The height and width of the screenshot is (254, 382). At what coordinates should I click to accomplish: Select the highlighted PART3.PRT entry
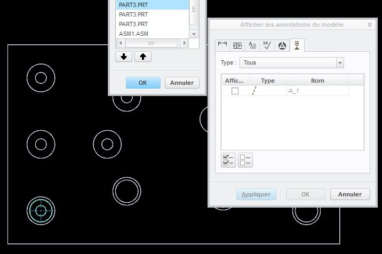[153, 5]
